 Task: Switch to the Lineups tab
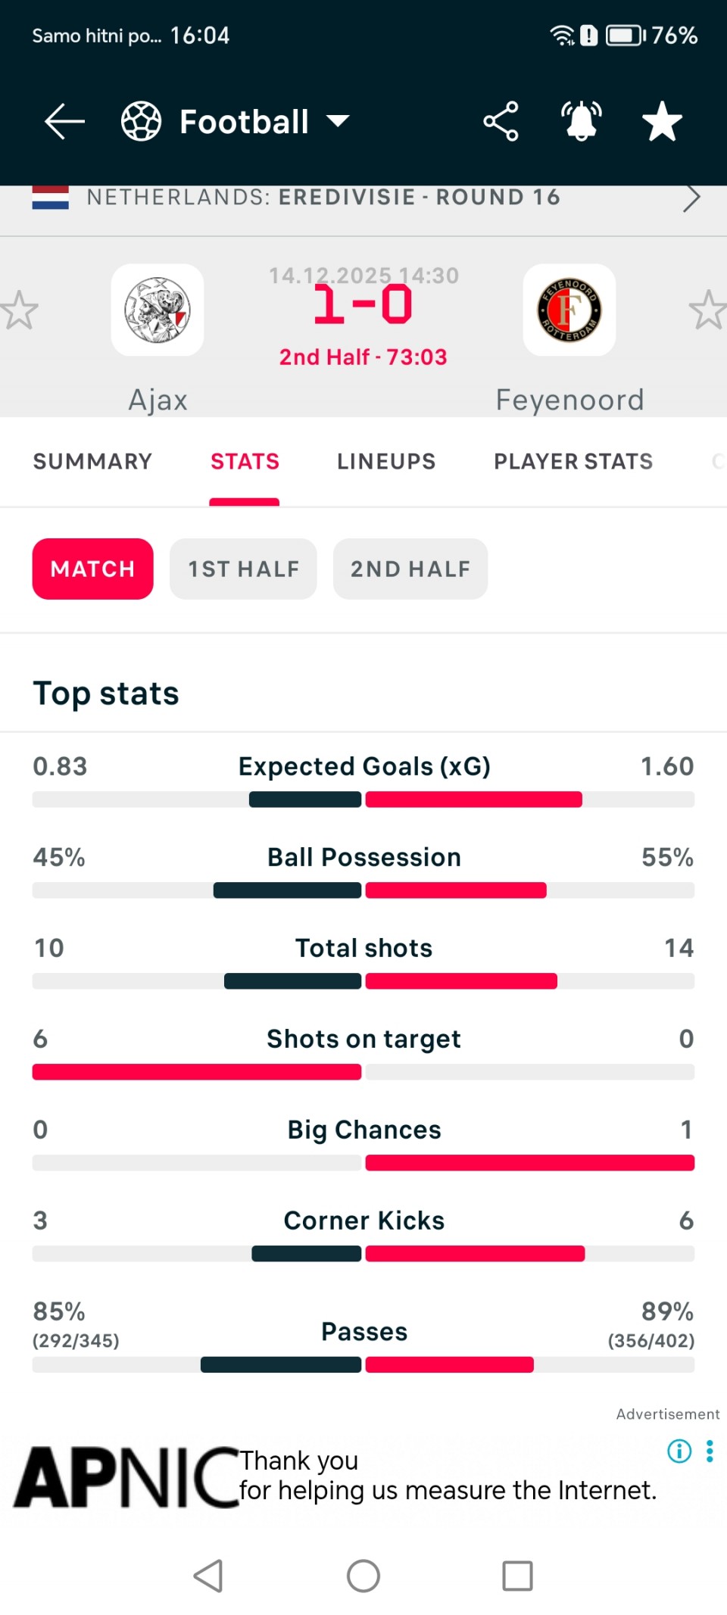[386, 461]
